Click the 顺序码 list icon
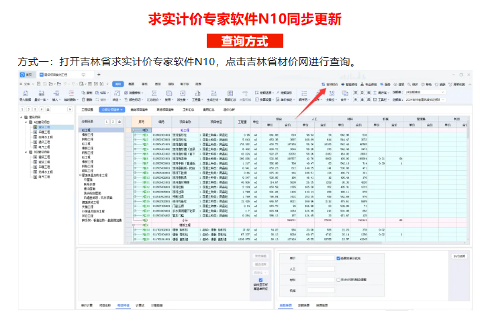This screenshot has height=312, width=482. coord(304,93)
